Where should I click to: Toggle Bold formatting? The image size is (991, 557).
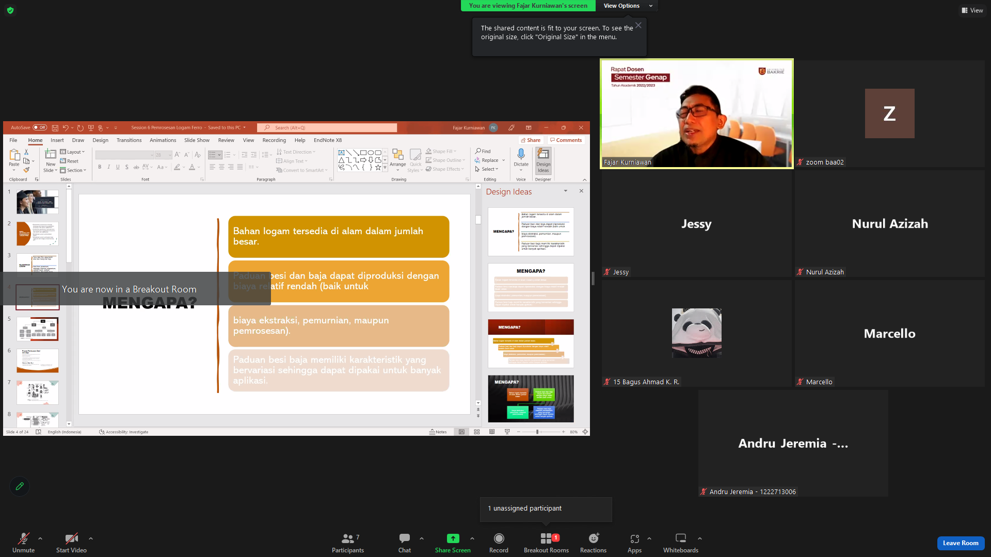100,167
